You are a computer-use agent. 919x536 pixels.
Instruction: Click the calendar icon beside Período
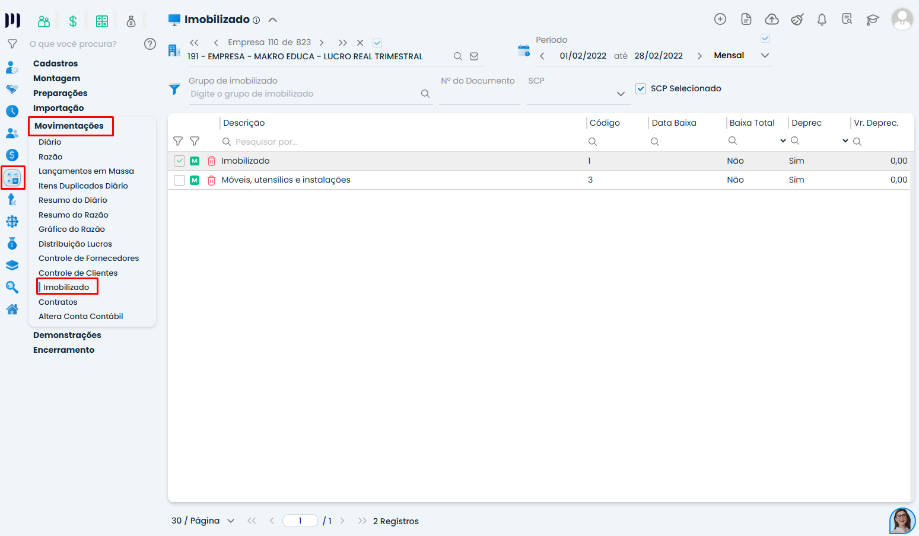pyautogui.click(x=523, y=50)
